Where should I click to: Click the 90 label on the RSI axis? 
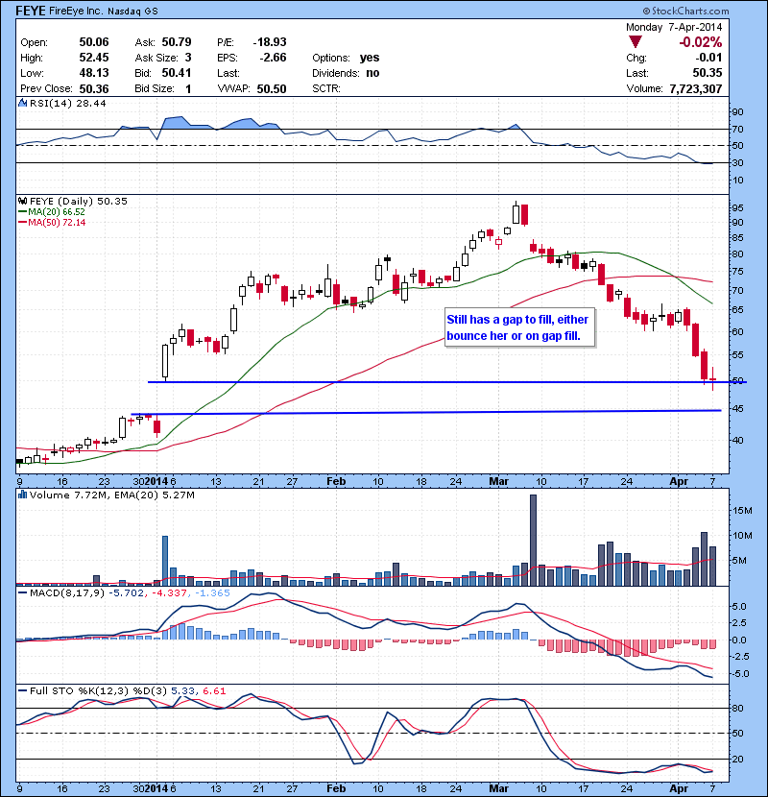737,111
